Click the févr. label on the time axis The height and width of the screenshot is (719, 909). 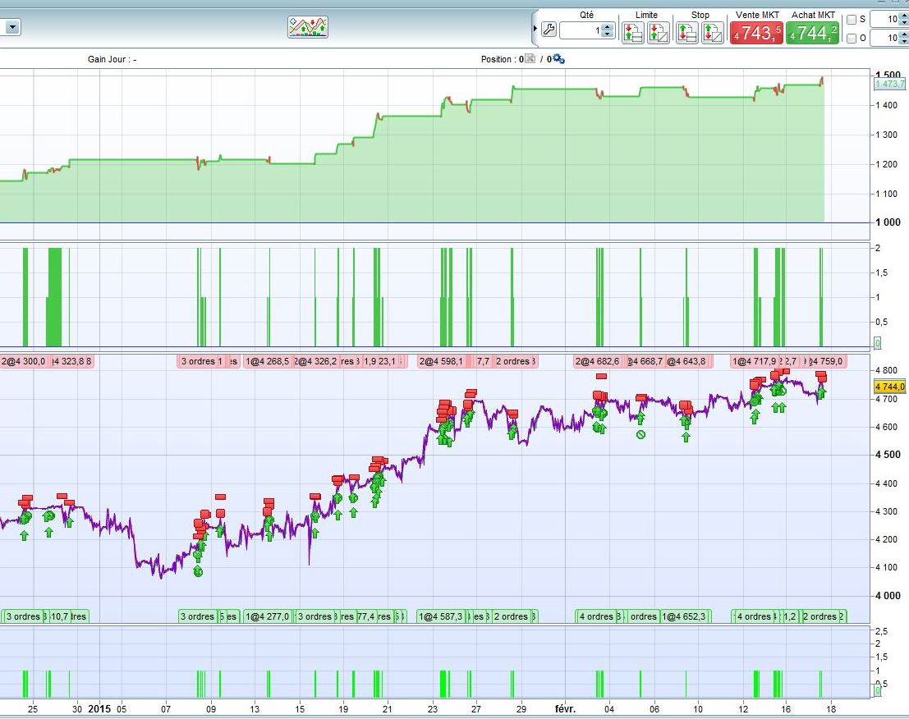click(565, 708)
